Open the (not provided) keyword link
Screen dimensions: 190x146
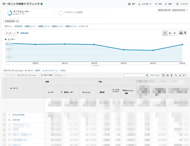(x=18, y=115)
